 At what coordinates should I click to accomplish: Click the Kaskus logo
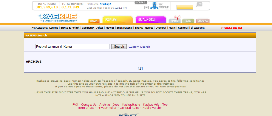pyautogui.click(x=58, y=18)
